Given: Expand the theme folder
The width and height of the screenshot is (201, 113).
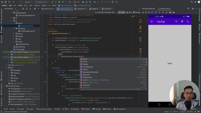Looking at the screenshot, I should tap(14, 36).
